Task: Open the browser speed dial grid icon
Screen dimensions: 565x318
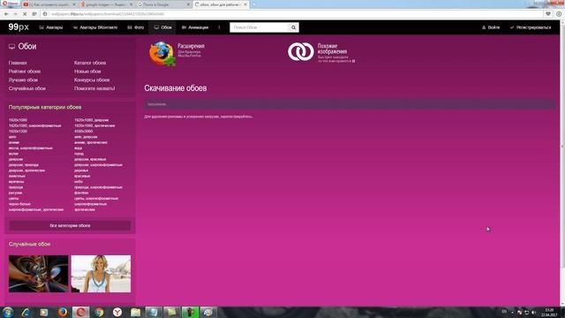Action: [34, 14]
